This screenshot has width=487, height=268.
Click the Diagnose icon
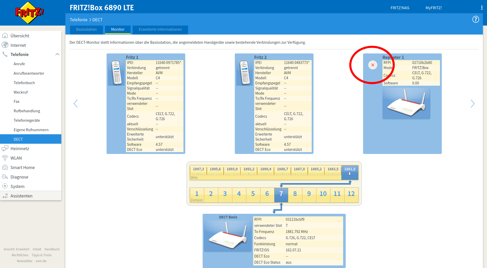pos(5,177)
